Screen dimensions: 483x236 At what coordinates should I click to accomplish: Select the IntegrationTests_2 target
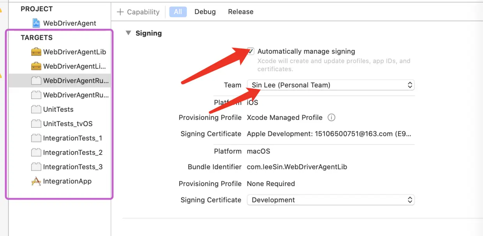(72, 152)
